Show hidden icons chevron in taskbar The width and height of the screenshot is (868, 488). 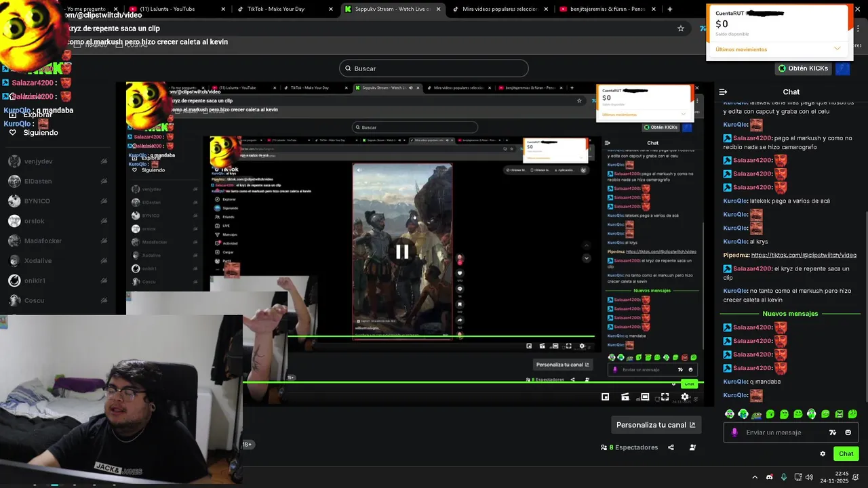(x=755, y=477)
